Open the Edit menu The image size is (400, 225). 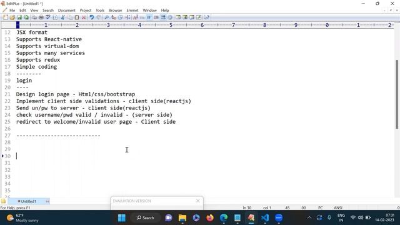click(x=22, y=11)
